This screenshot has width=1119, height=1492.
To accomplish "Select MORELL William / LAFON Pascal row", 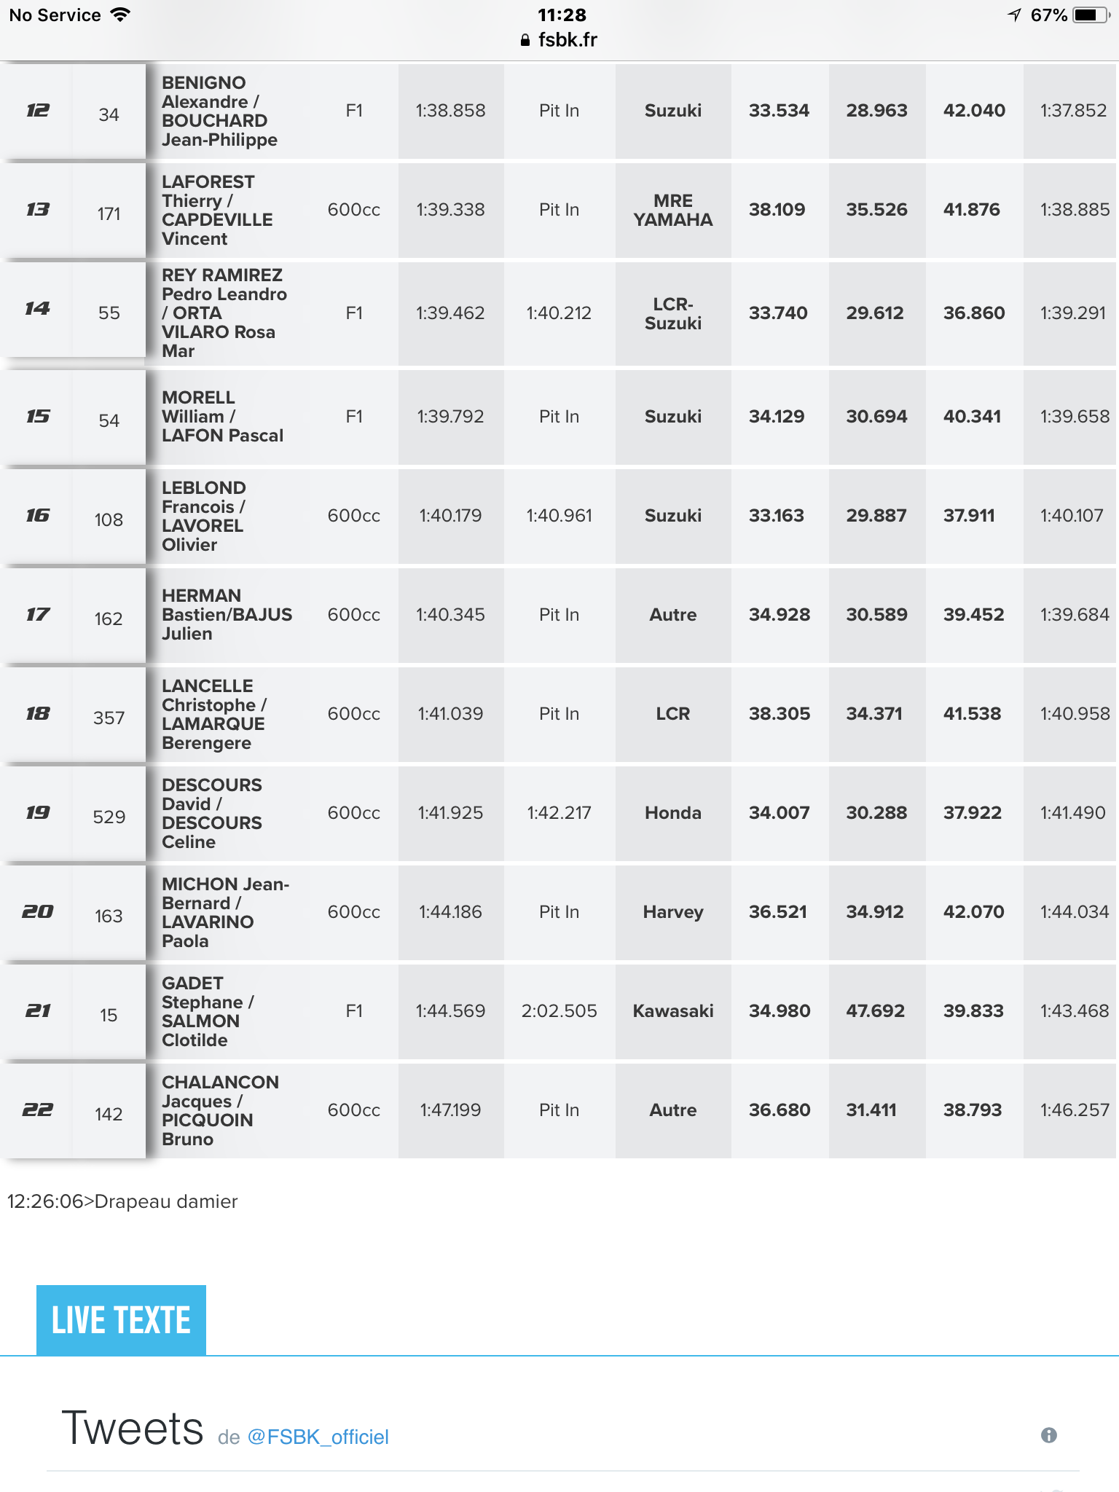I will [559, 417].
